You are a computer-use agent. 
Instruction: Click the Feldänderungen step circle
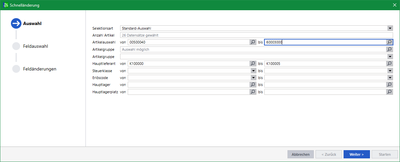(x=16, y=69)
